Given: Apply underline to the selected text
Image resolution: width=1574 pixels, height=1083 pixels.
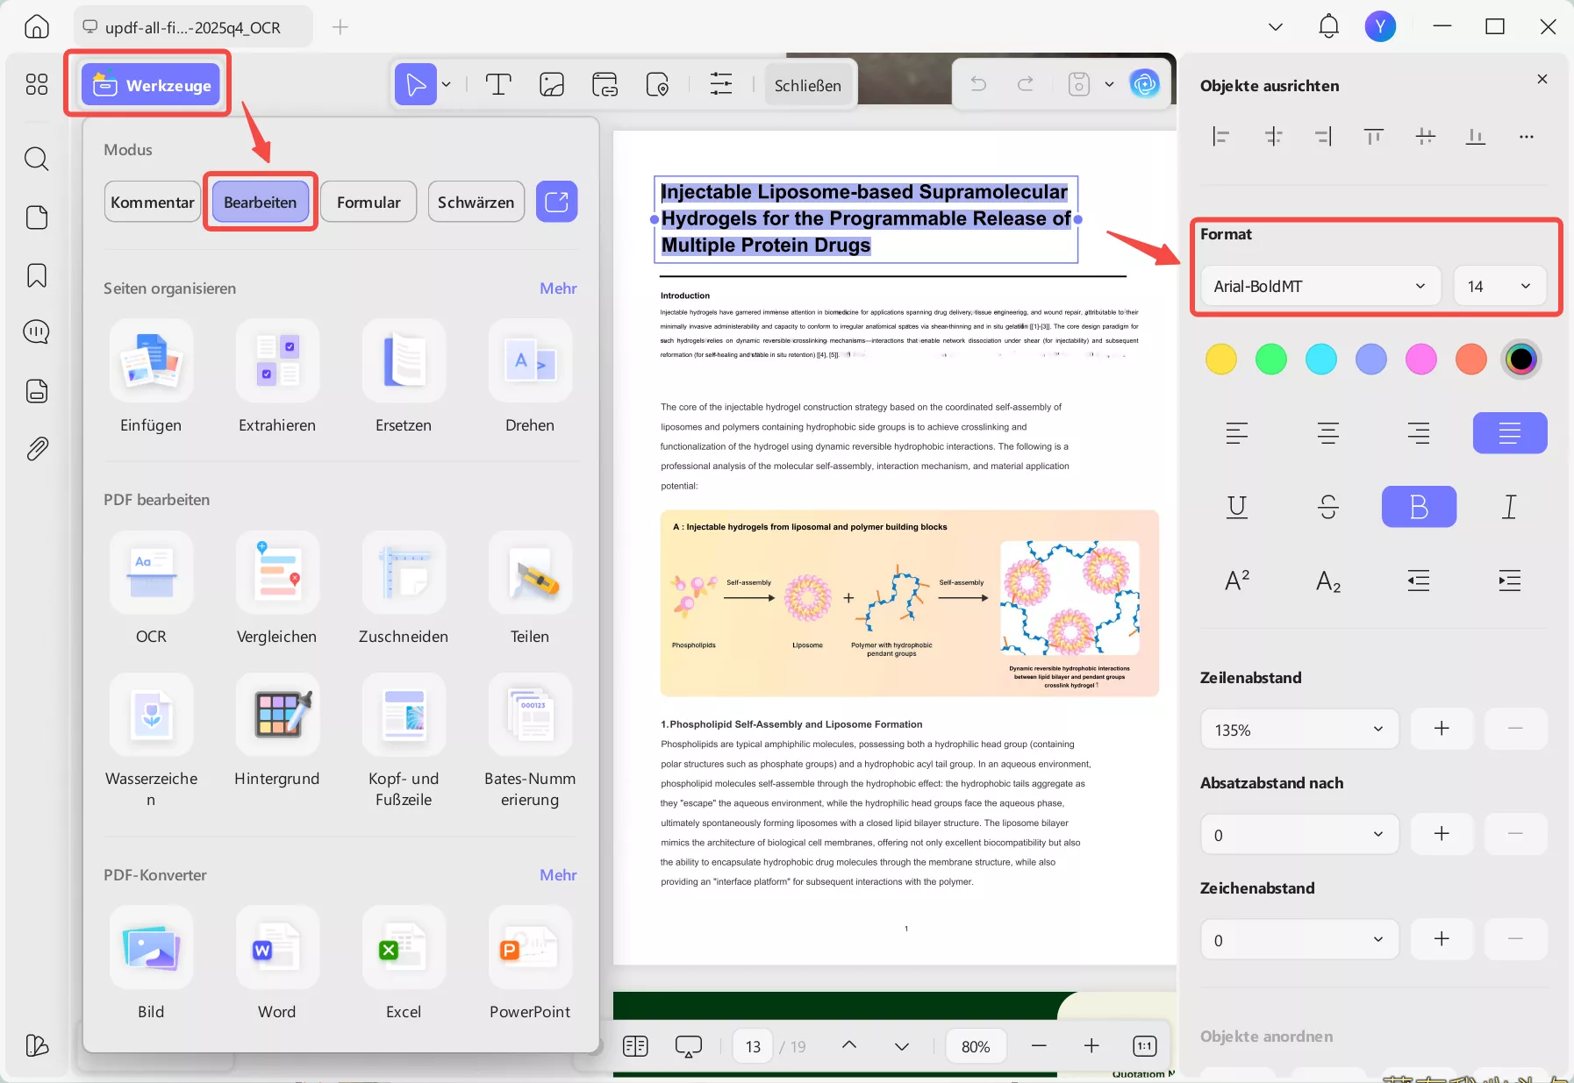Looking at the screenshot, I should [x=1236, y=506].
